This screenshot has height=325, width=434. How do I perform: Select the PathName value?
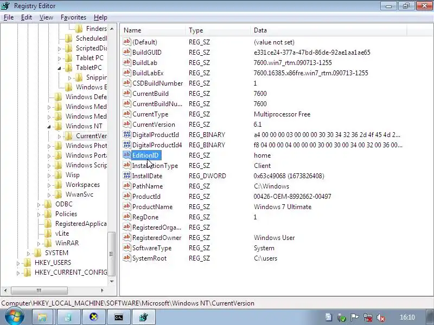[147, 186]
